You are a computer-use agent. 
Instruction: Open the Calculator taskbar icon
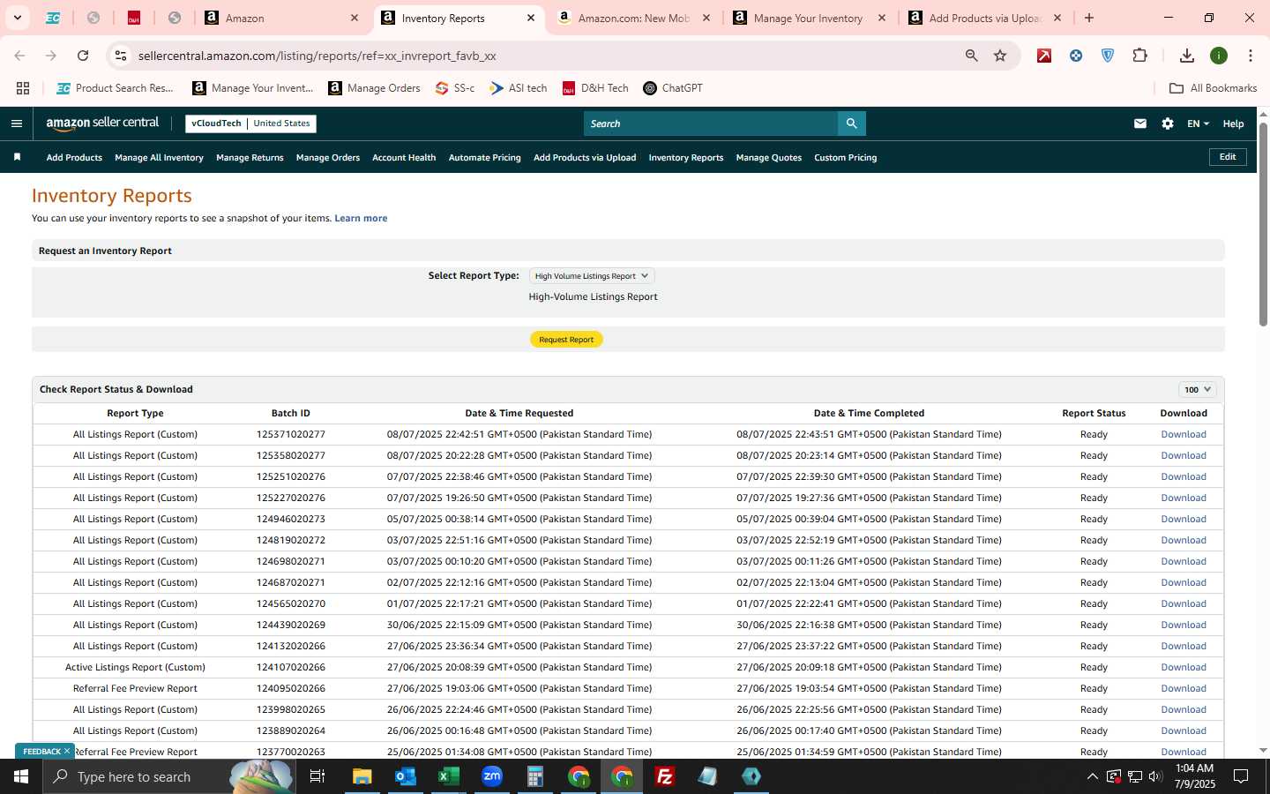pyautogui.click(x=535, y=776)
